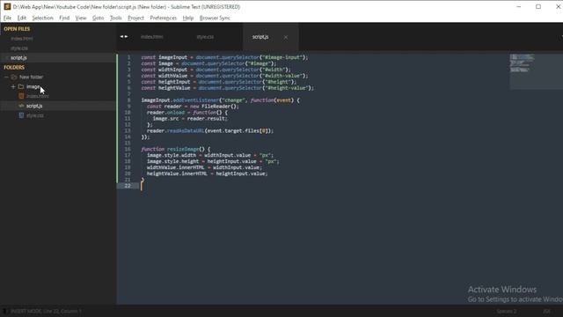The height and width of the screenshot is (317, 563).
Task: Click the CSS file icon beside style.css
Action: [x=21, y=115]
